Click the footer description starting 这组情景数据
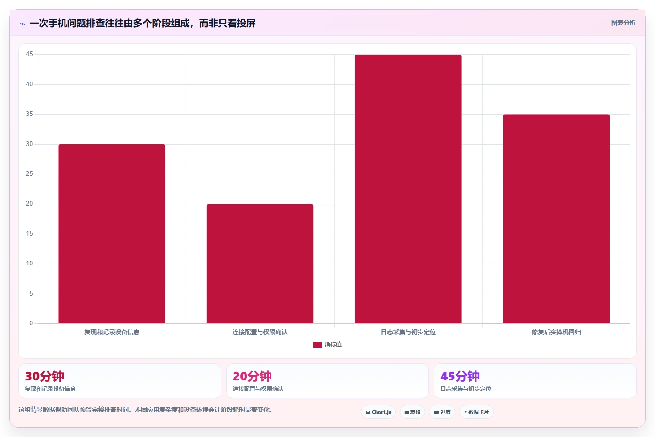 click(146, 410)
